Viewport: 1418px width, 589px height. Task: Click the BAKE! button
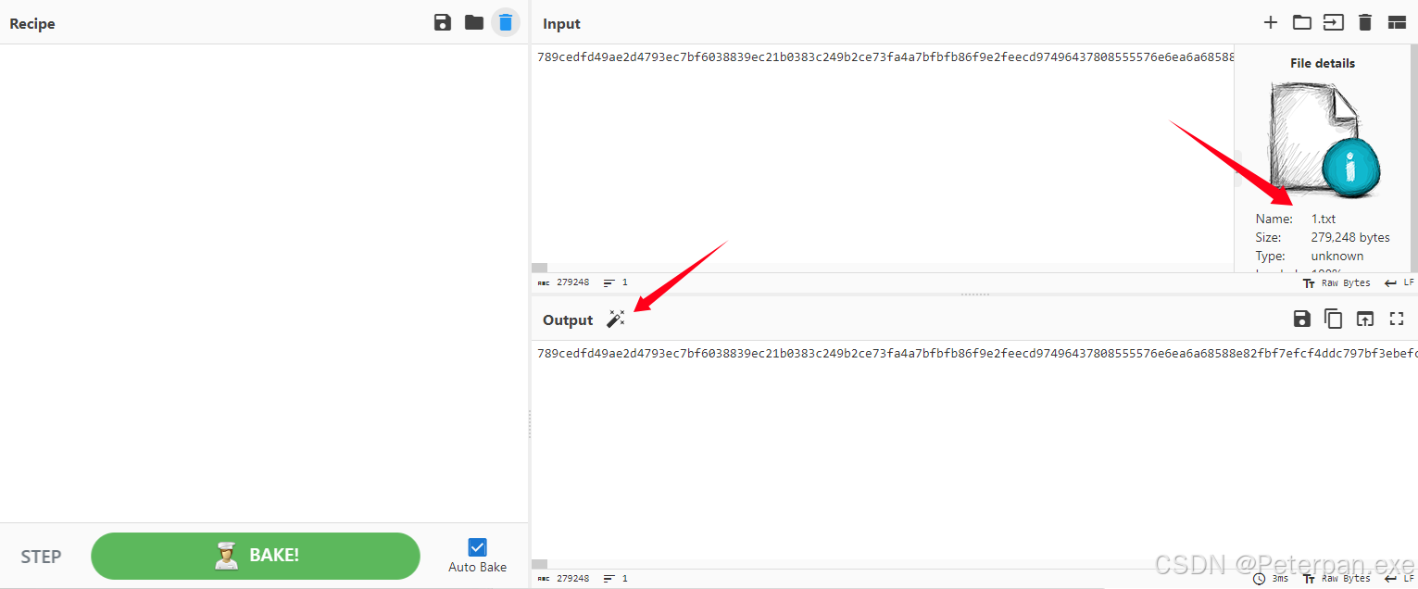click(x=256, y=556)
